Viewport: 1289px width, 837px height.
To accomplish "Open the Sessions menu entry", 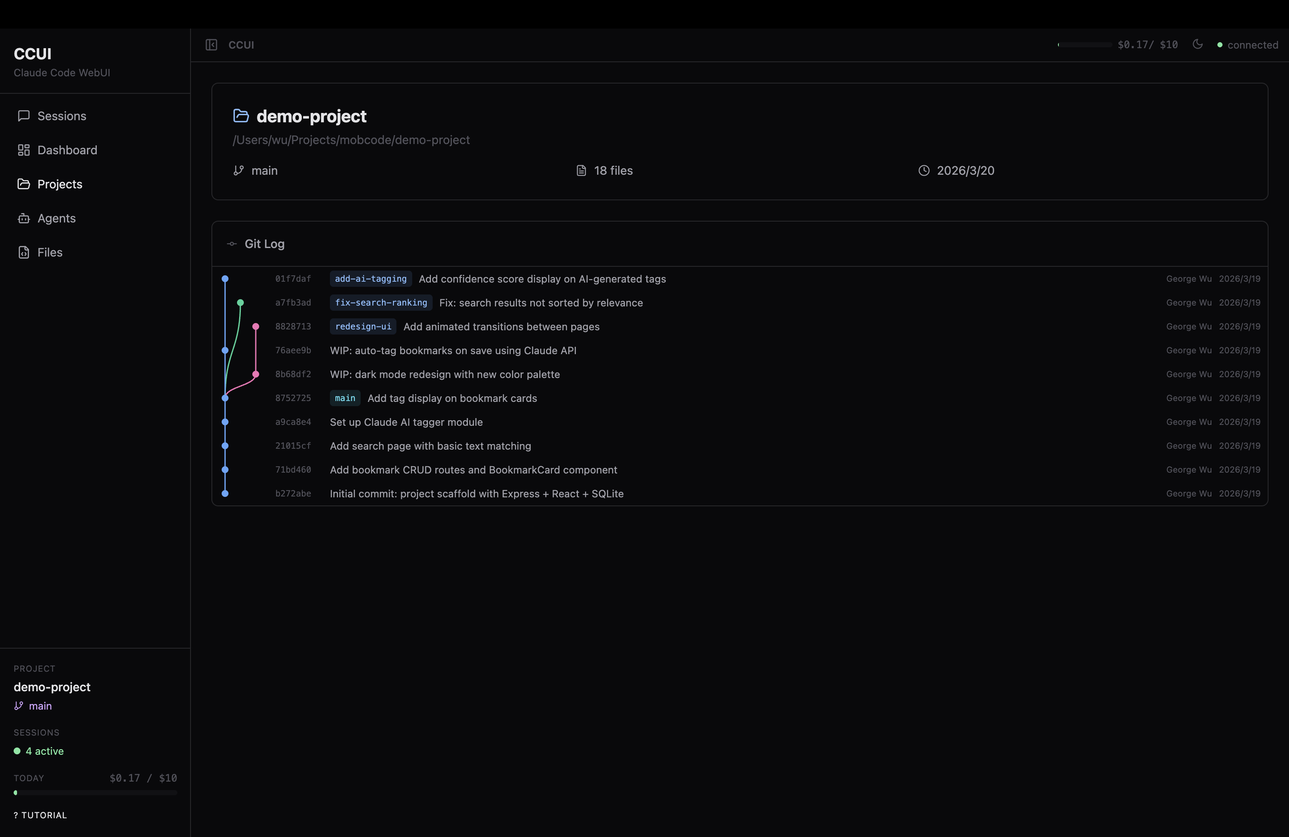I will tap(61, 116).
